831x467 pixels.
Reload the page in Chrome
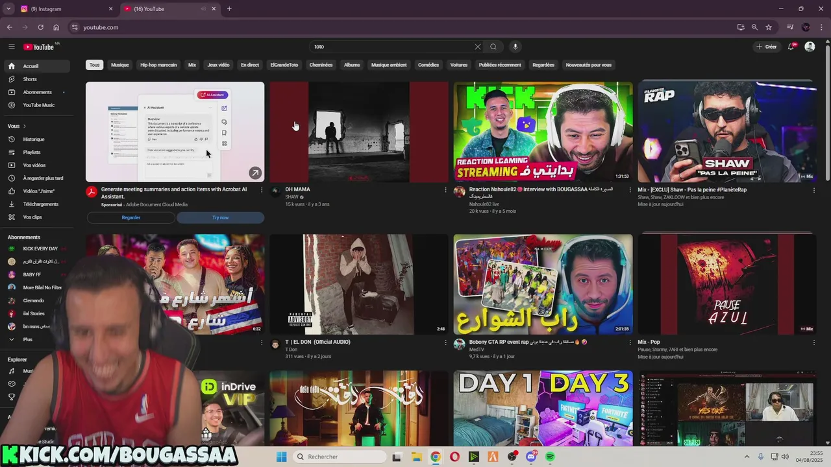pos(40,27)
